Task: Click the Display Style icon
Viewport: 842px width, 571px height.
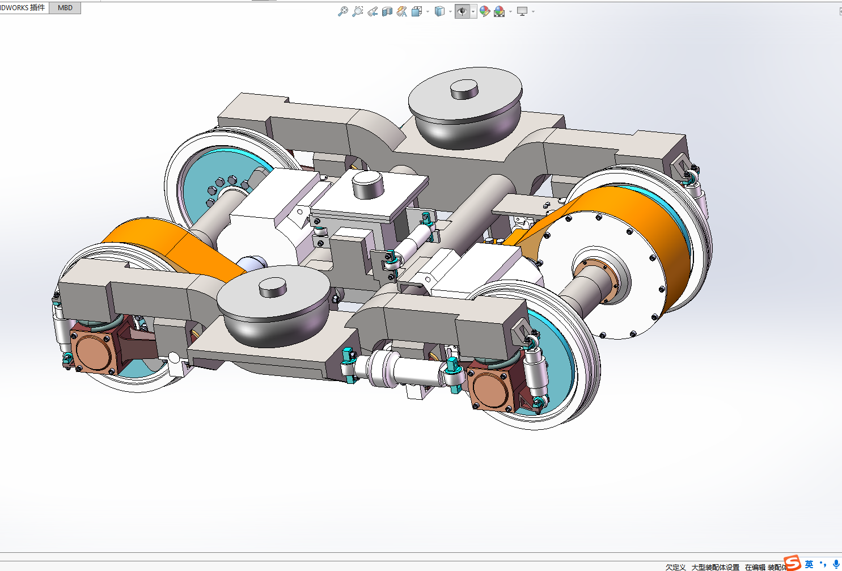Action: (439, 11)
